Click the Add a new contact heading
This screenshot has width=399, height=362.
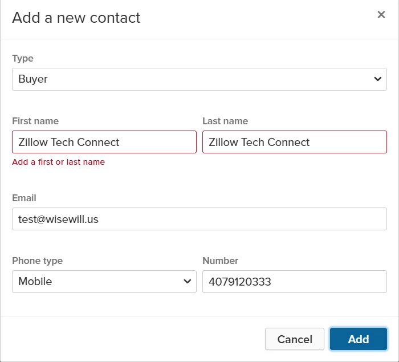[x=76, y=18]
